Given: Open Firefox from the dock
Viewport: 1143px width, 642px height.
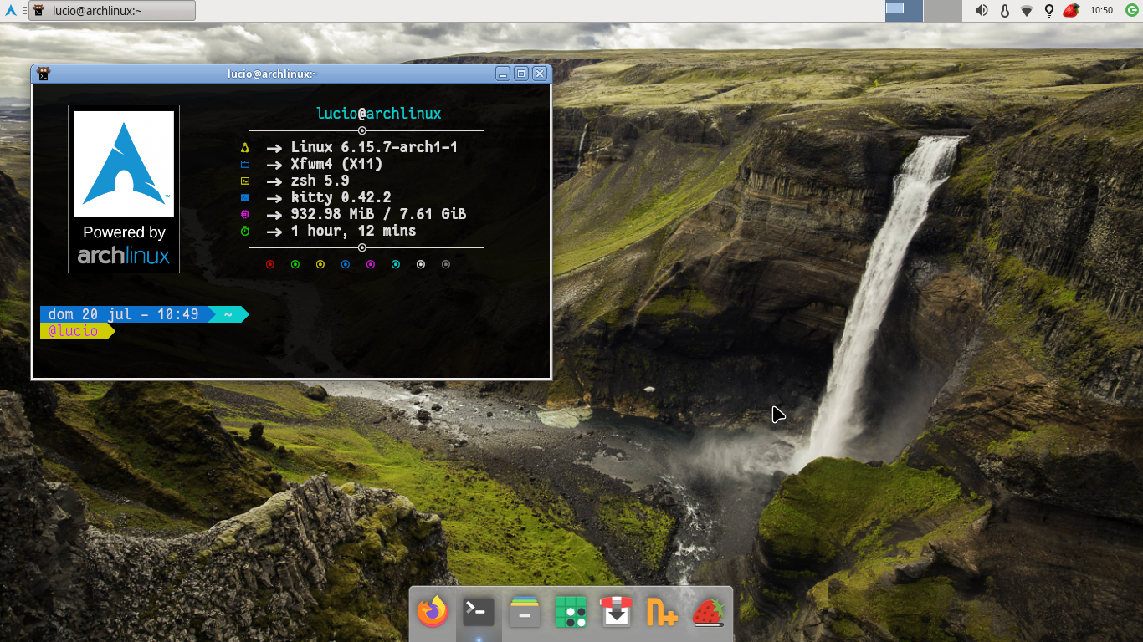Looking at the screenshot, I should tap(433, 612).
